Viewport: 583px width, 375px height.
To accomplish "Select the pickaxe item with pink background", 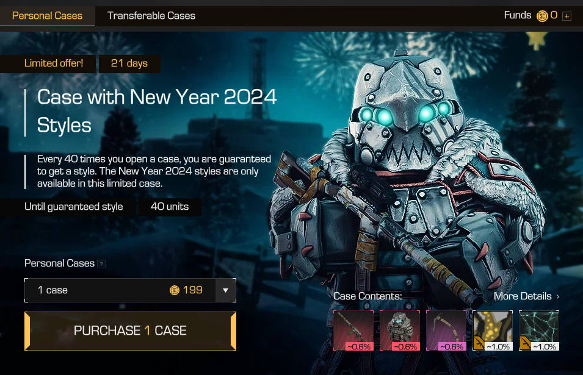I will 446,330.
